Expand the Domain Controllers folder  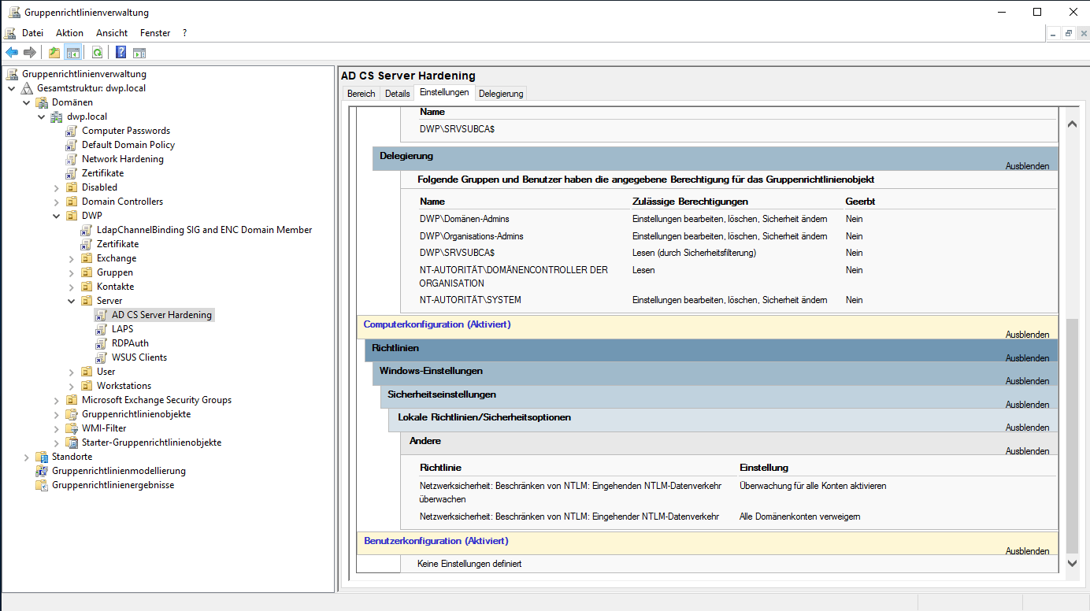[x=57, y=202]
